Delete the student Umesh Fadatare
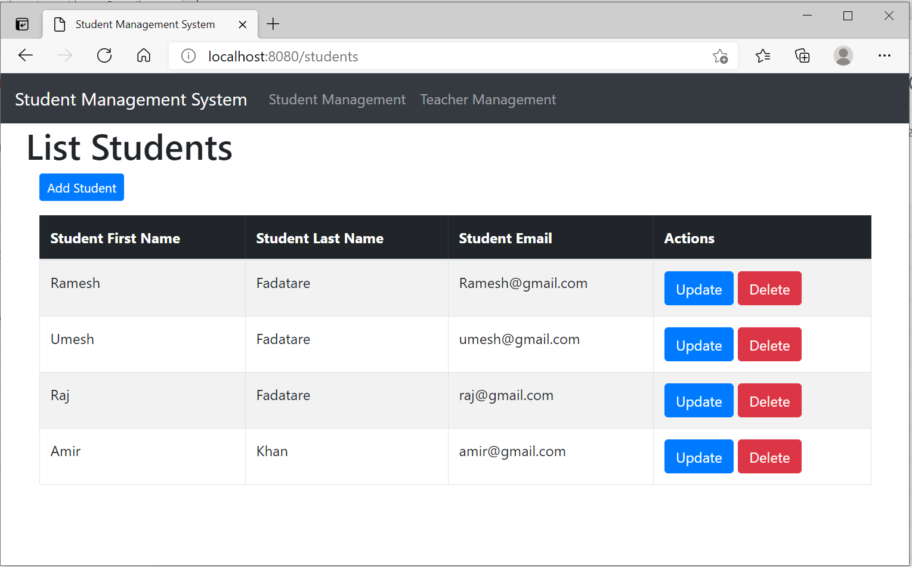Image resolution: width=912 pixels, height=567 pixels. pyautogui.click(x=769, y=345)
